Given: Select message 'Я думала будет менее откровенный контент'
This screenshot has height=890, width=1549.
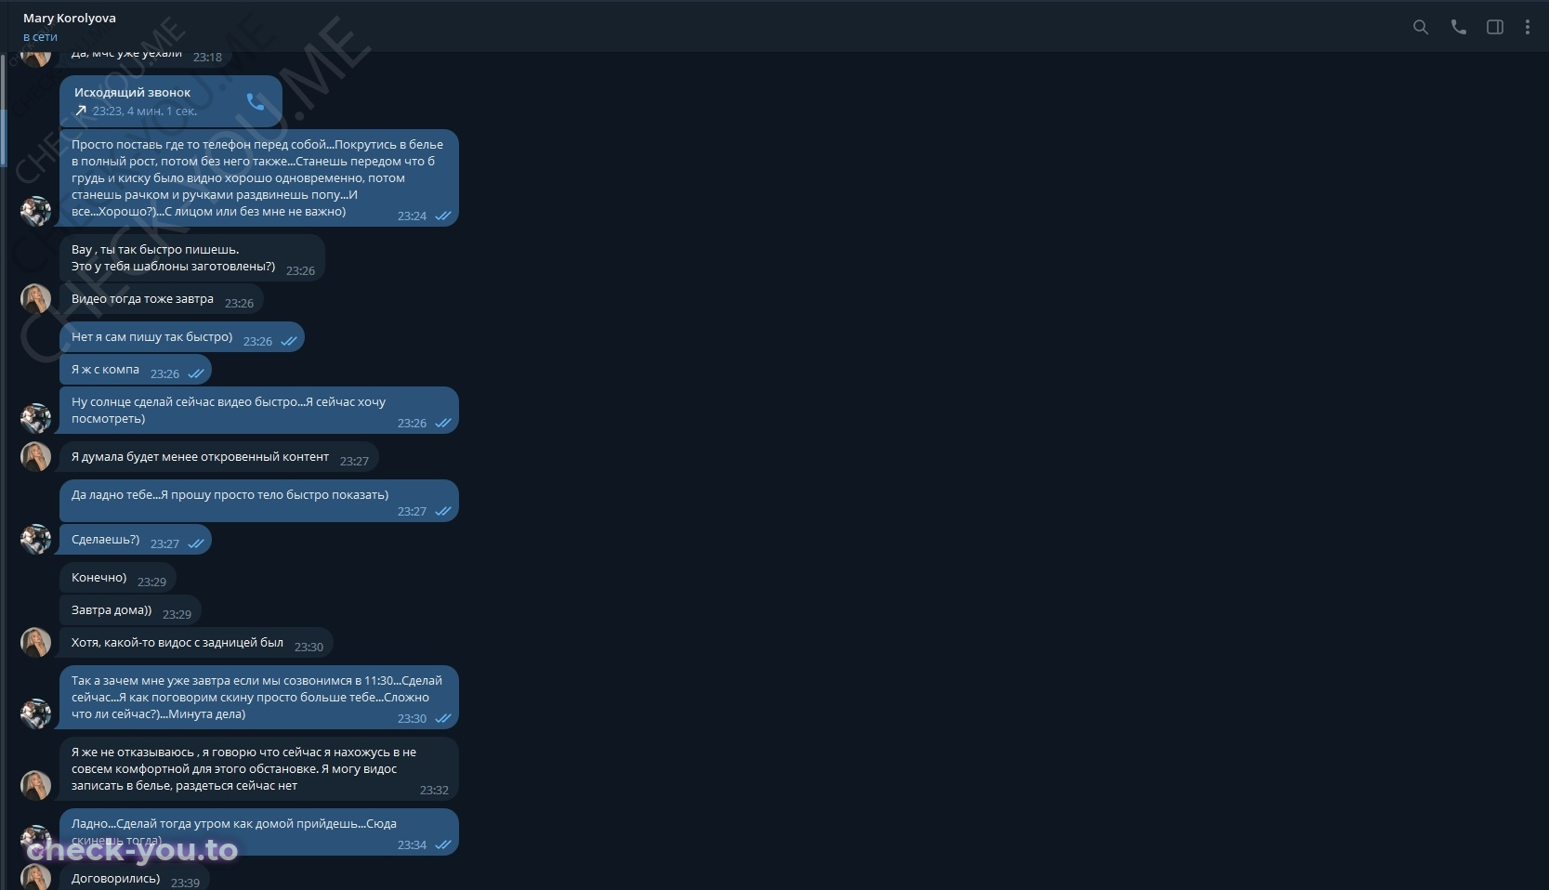Looking at the screenshot, I should (219, 457).
